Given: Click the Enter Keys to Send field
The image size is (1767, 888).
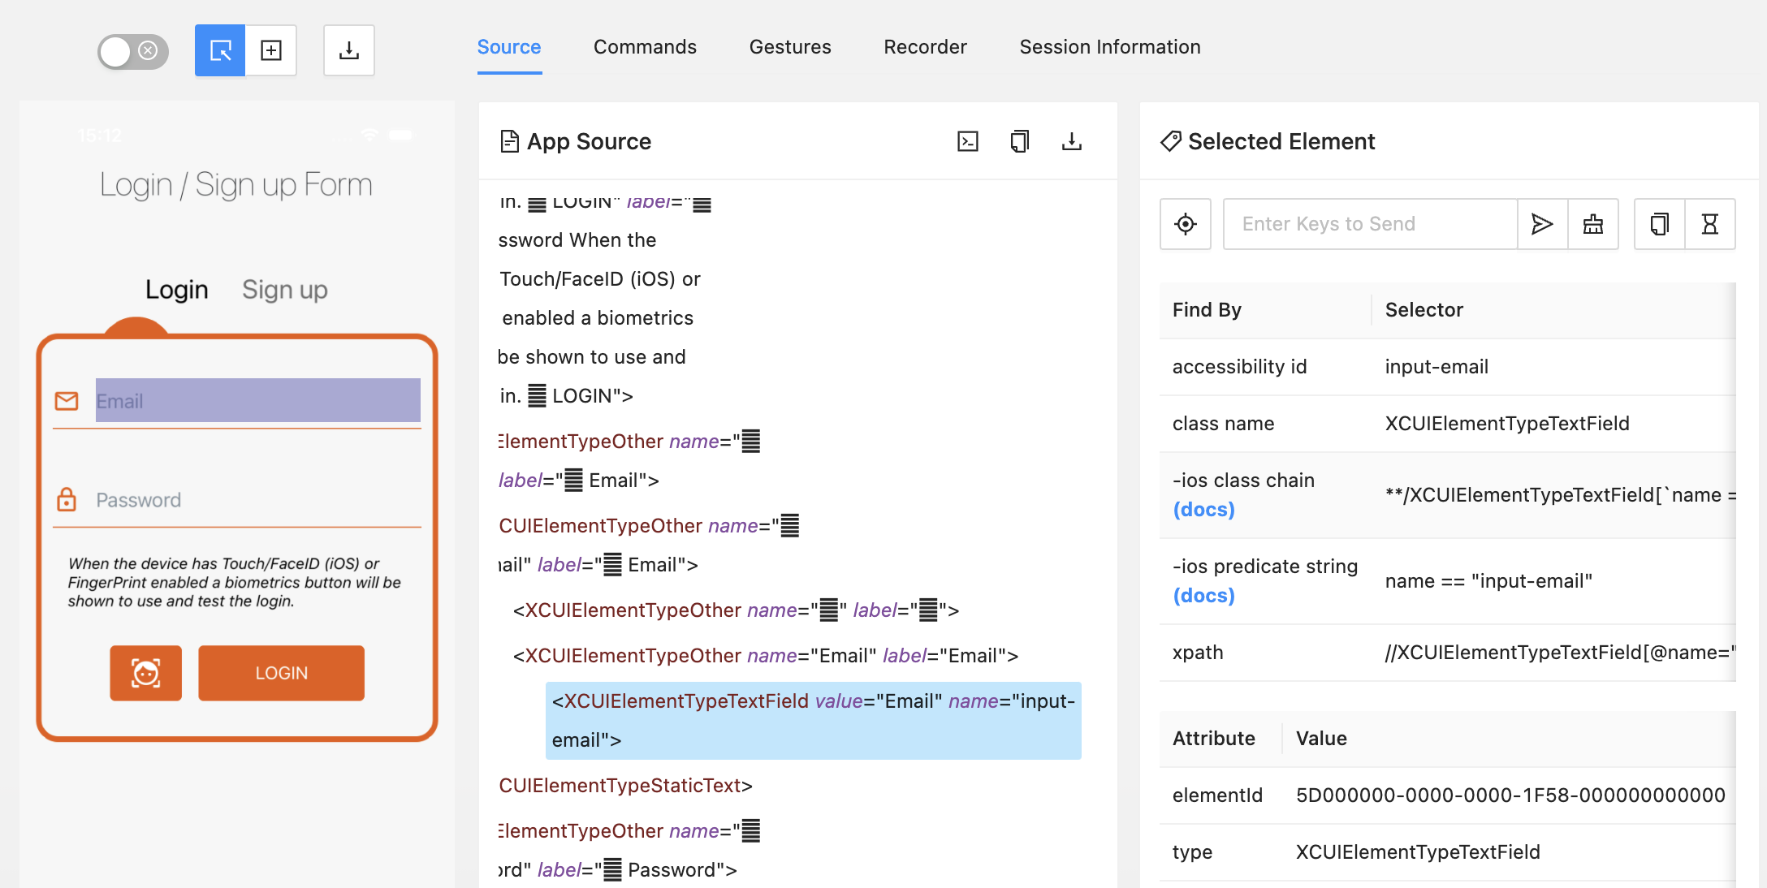Looking at the screenshot, I should (x=1369, y=224).
